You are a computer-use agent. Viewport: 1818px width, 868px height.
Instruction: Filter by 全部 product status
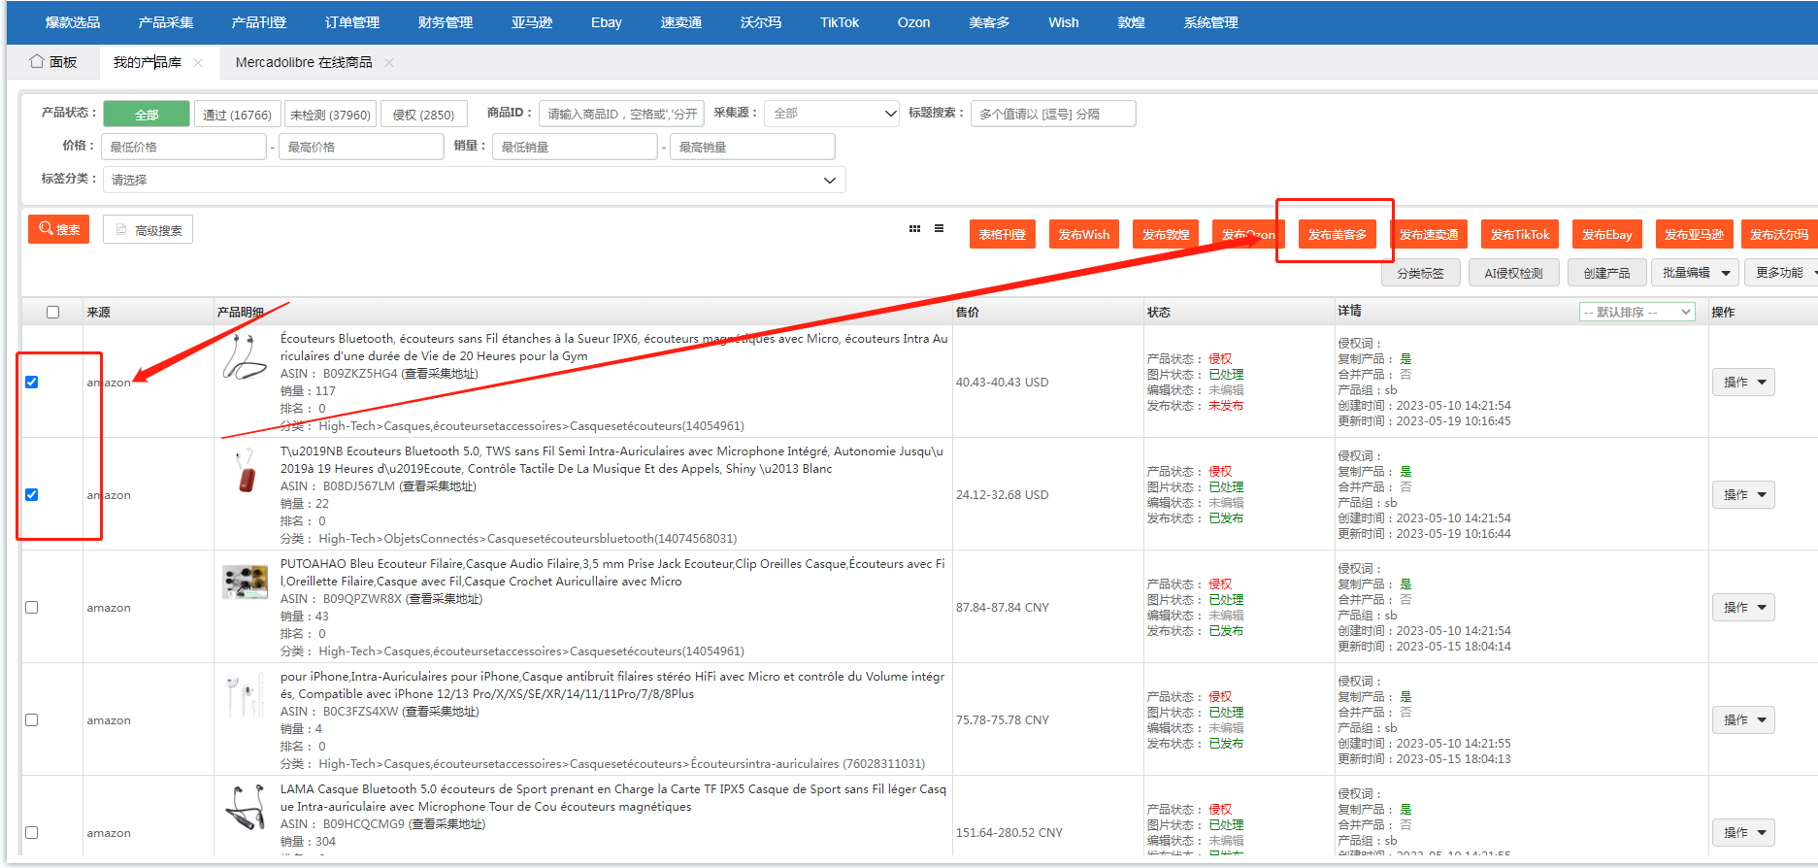point(147,115)
